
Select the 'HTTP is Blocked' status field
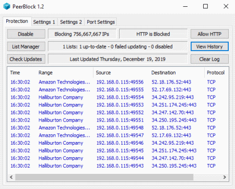pyautogui.click(x=153, y=34)
